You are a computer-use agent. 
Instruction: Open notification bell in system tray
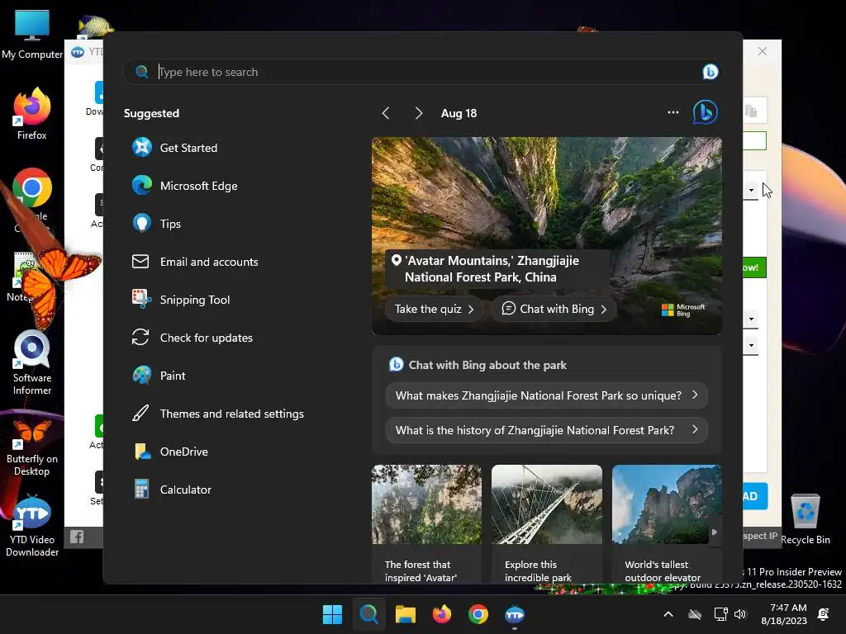point(824,614)
